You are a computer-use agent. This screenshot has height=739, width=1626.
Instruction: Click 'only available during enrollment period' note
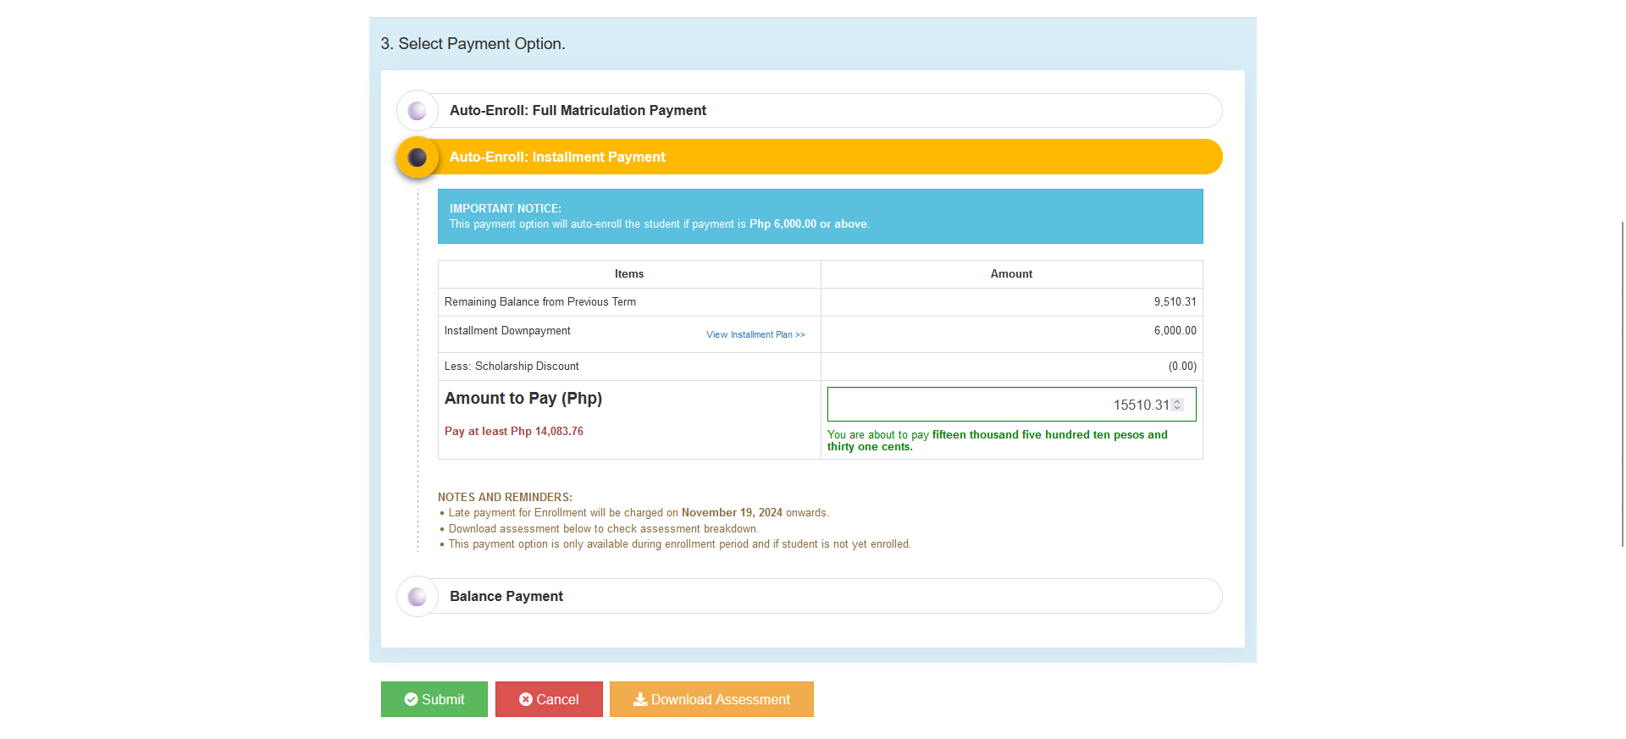(x=680, y=544)
